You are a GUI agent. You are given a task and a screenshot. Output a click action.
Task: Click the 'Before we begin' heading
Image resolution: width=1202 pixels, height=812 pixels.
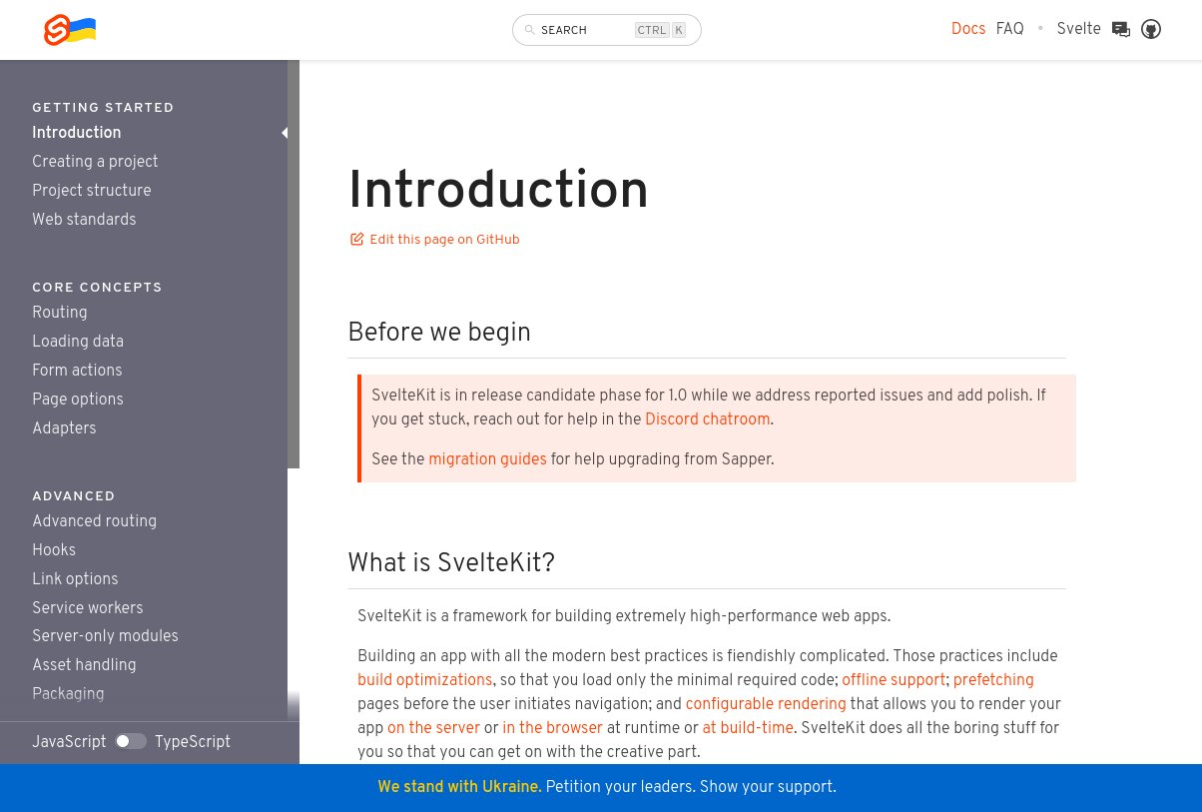439,333
